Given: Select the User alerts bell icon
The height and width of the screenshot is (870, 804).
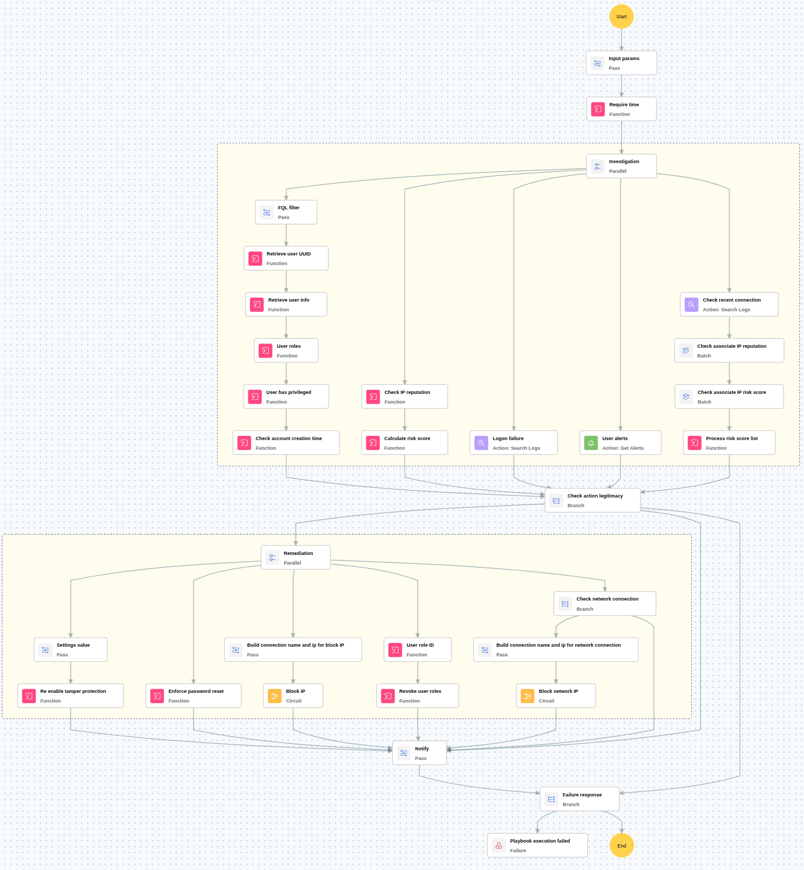Looking at the screenshot, I should tap(591, 443).
